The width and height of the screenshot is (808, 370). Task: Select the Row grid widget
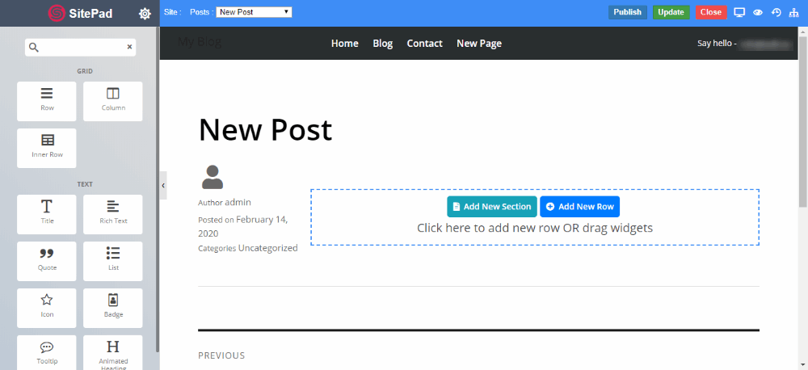click(47, 100)
